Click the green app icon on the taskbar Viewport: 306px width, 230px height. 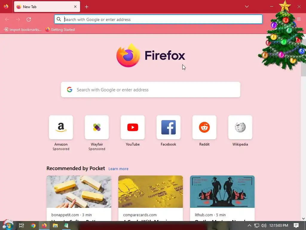(66, 226)
